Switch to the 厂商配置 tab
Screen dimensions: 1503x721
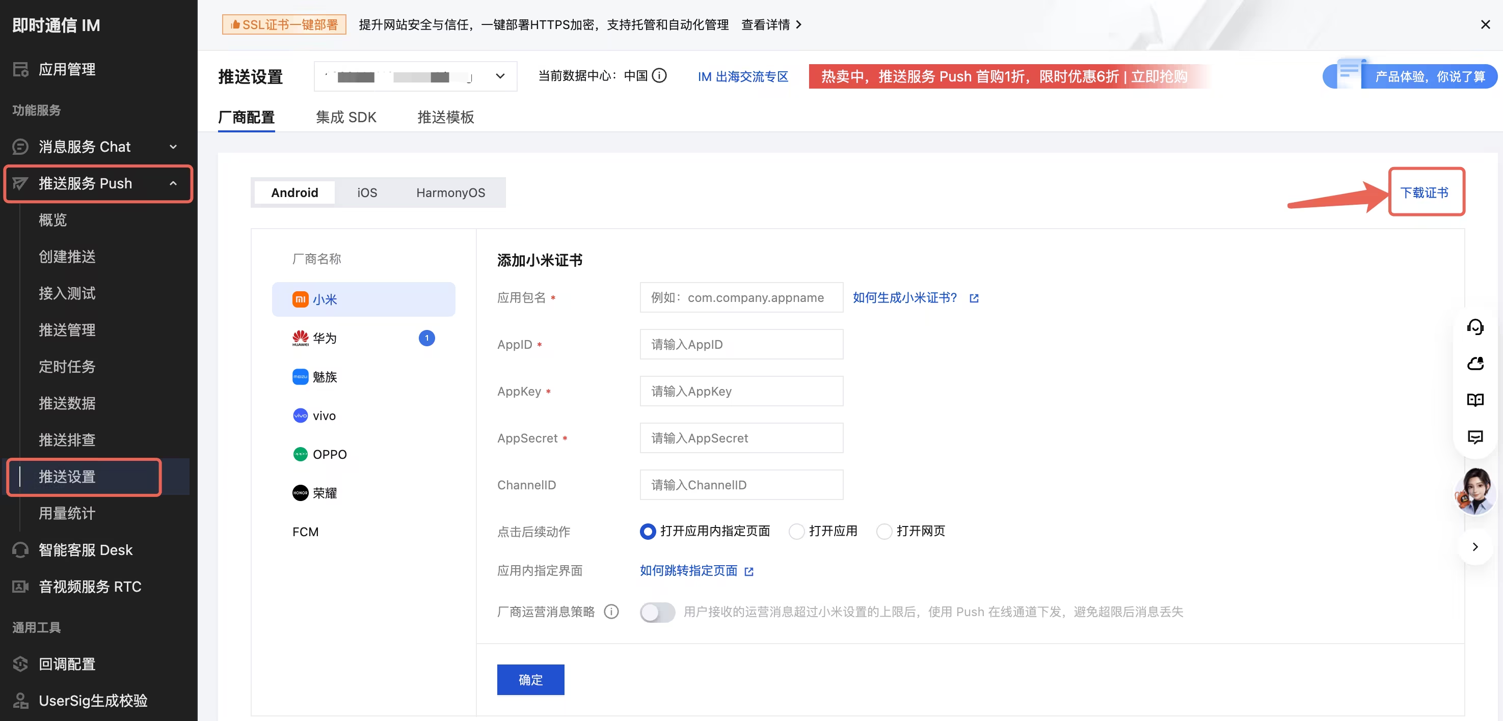click(246, 117)
